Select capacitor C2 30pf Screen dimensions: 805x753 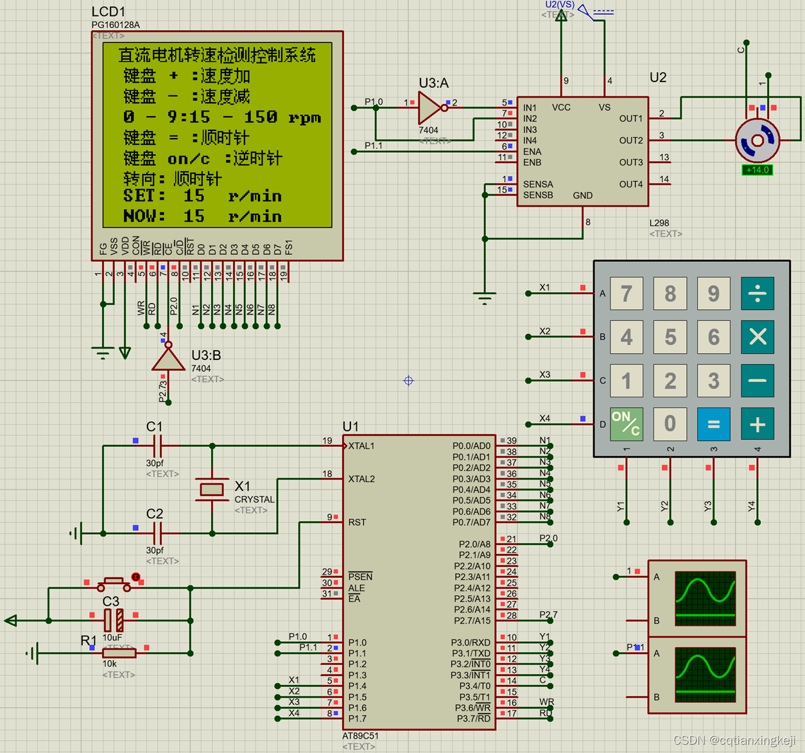coord(158,533)
